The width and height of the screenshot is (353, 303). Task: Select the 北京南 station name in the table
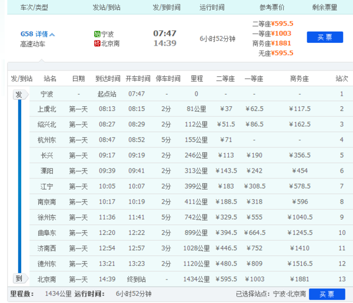[x=47, y=279]
